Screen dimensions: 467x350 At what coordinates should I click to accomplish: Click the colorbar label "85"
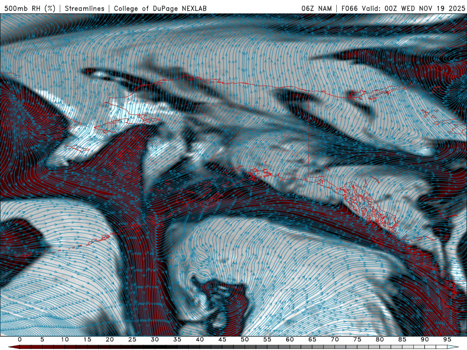[x=402, y=339]
